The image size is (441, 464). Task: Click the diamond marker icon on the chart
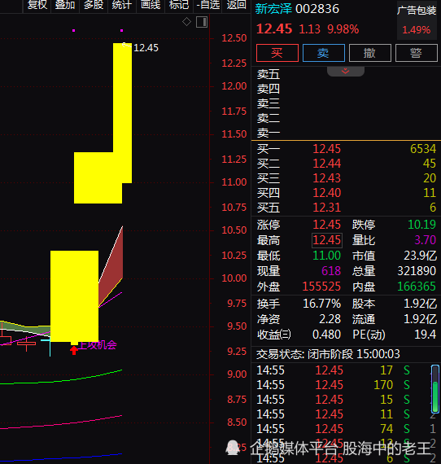coord(186,22)
